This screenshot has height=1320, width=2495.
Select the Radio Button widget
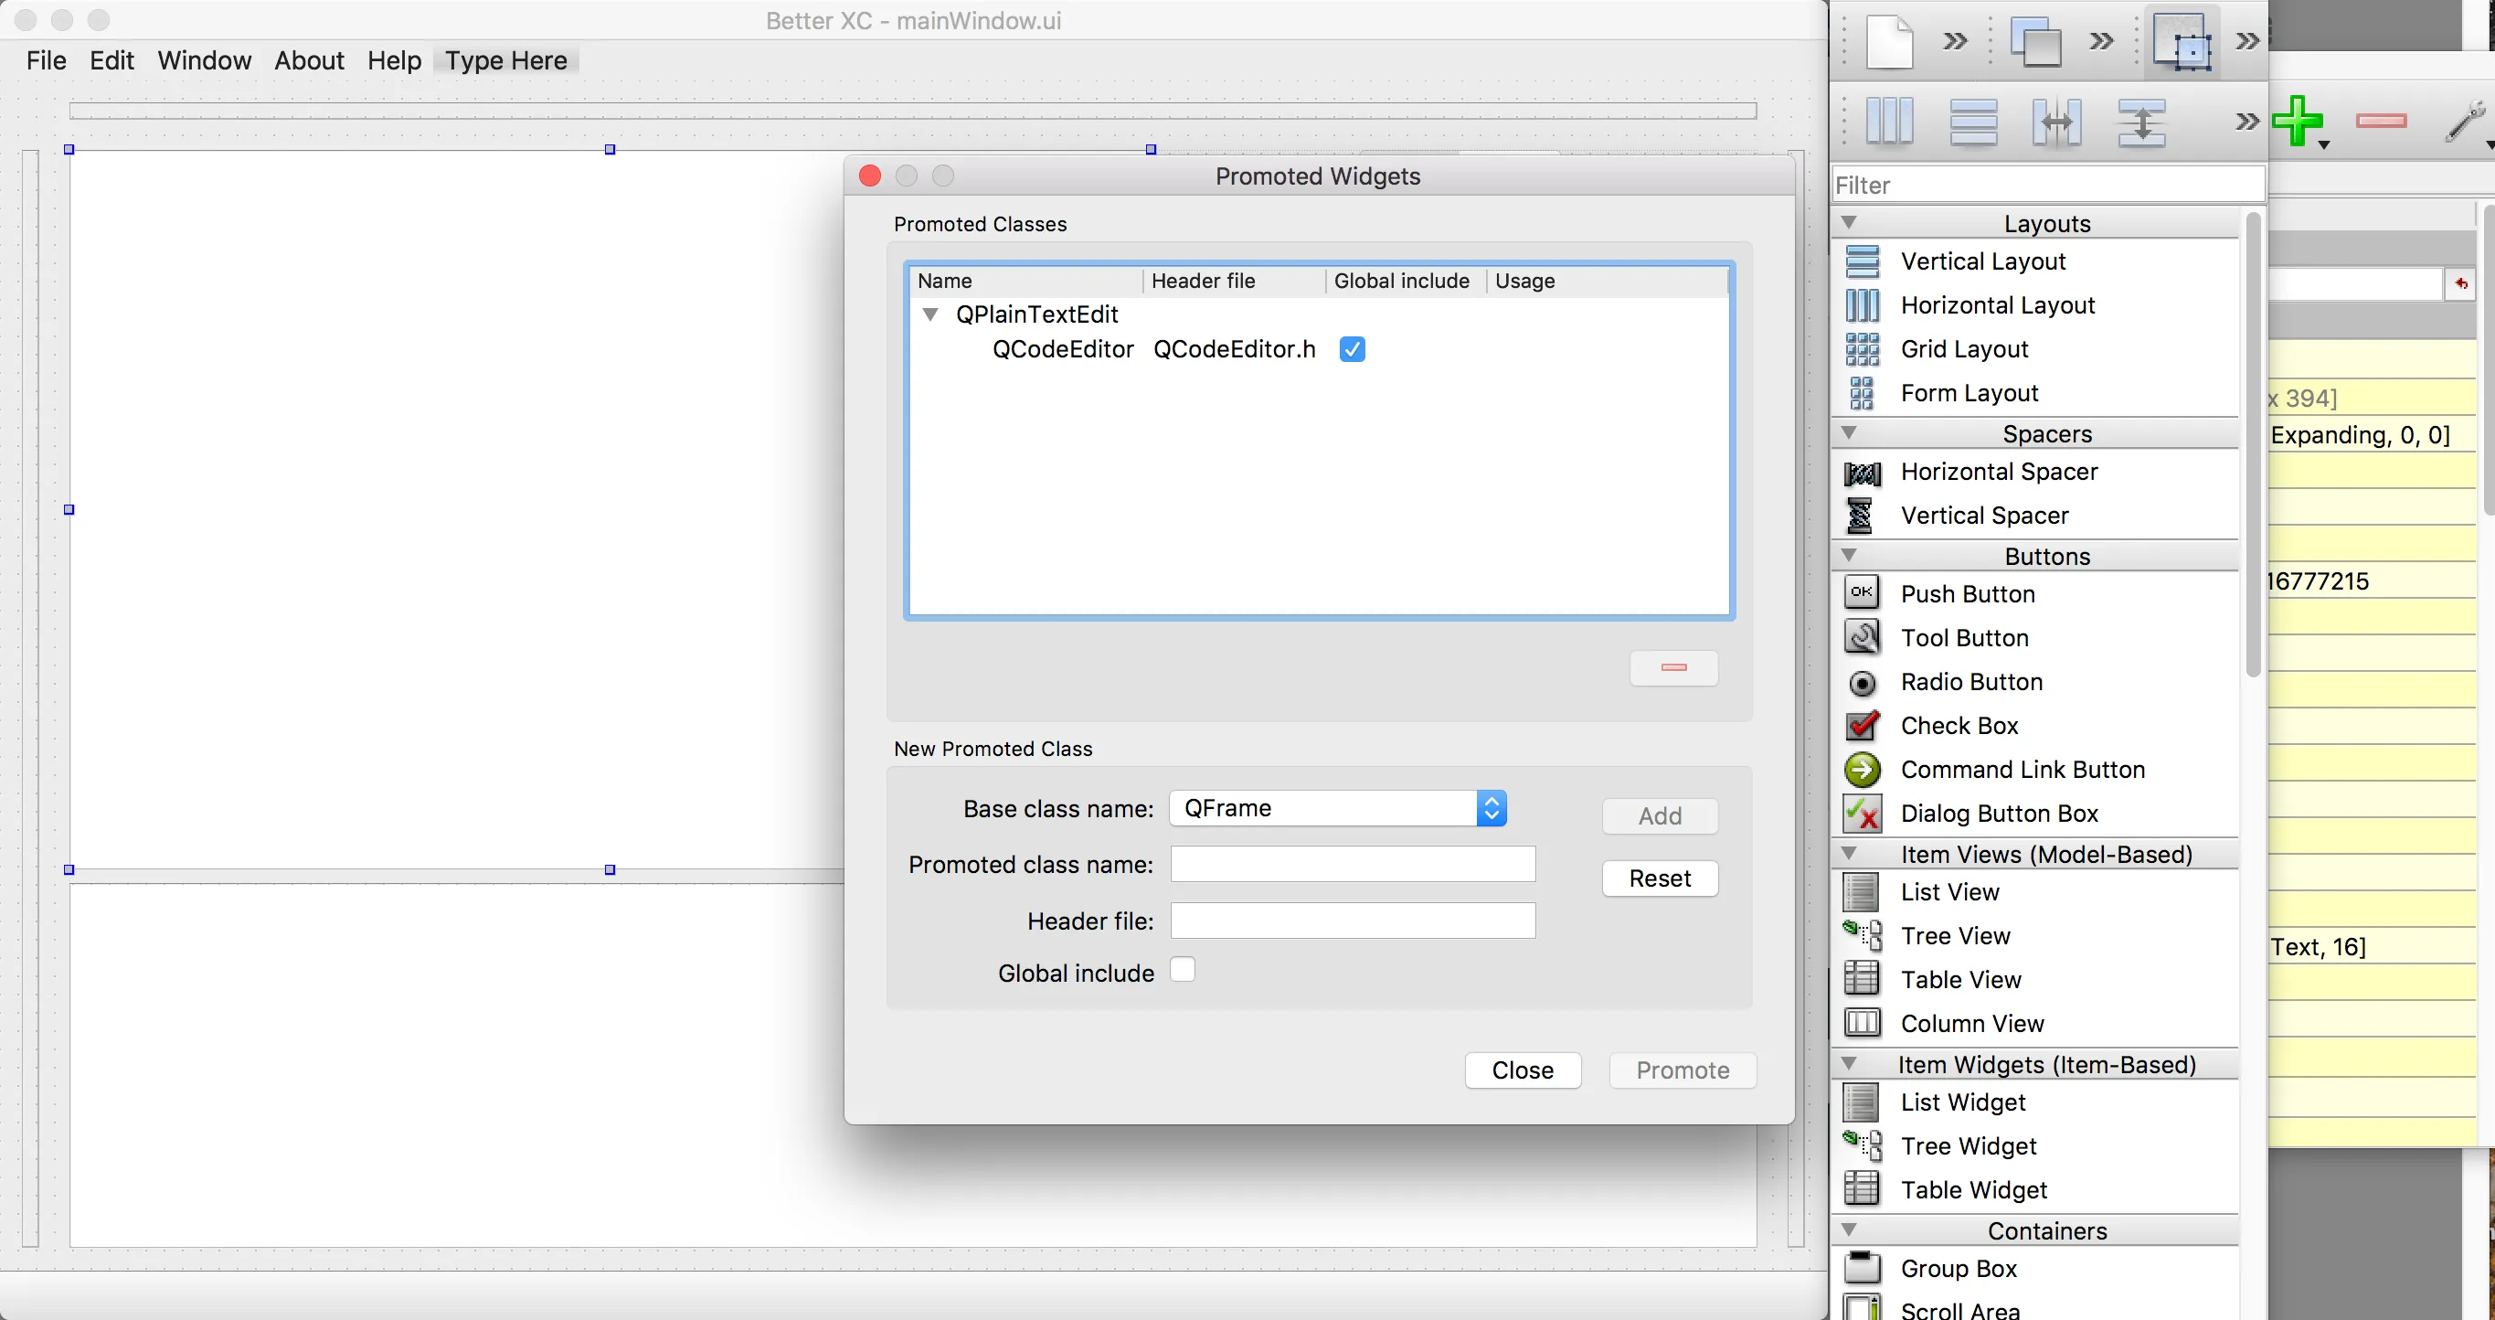point(1971,682)
